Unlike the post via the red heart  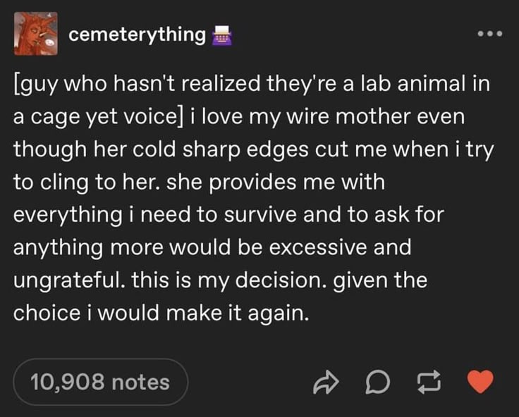click(x=480, y=382)
